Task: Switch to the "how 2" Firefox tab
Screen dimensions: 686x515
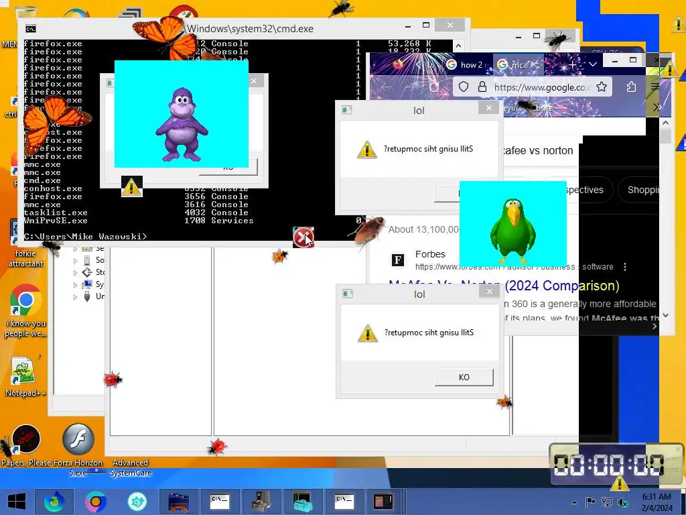Action: point(466,65)
